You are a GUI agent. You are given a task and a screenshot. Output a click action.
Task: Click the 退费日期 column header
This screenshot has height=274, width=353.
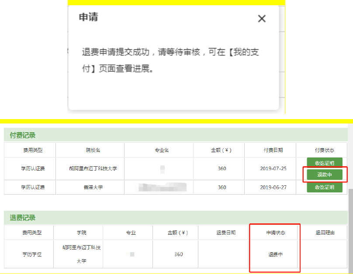226,233
